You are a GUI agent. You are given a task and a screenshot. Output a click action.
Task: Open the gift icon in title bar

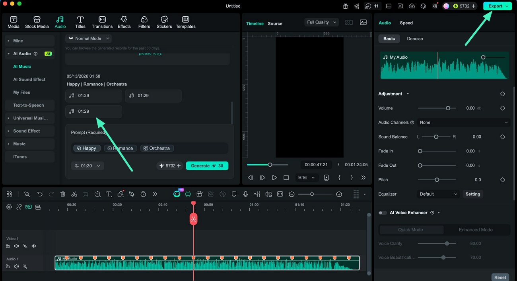[x=345, y=6]
